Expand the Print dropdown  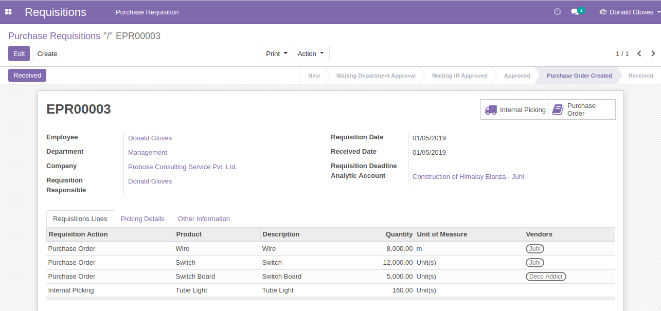tap(277, 53)
